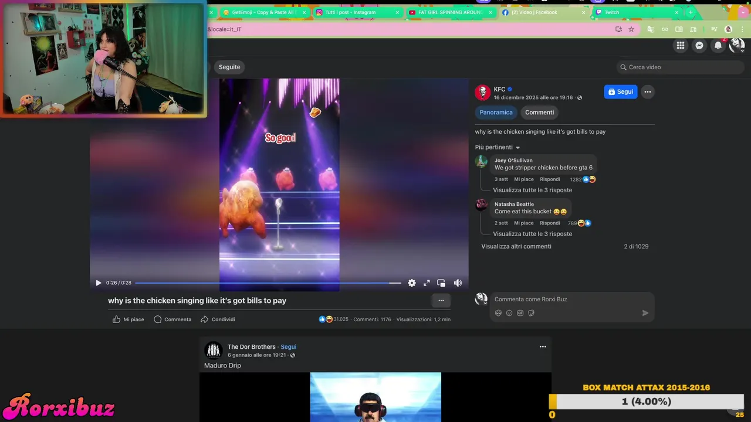Click the Segui button for KFC
This screenshot has height=422, width=751.
(621, 91)
